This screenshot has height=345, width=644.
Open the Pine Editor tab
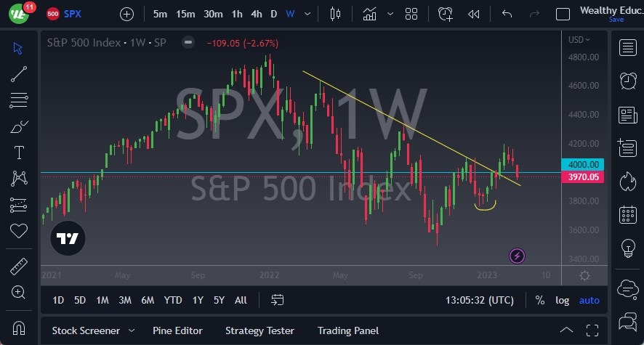(177, 330)
